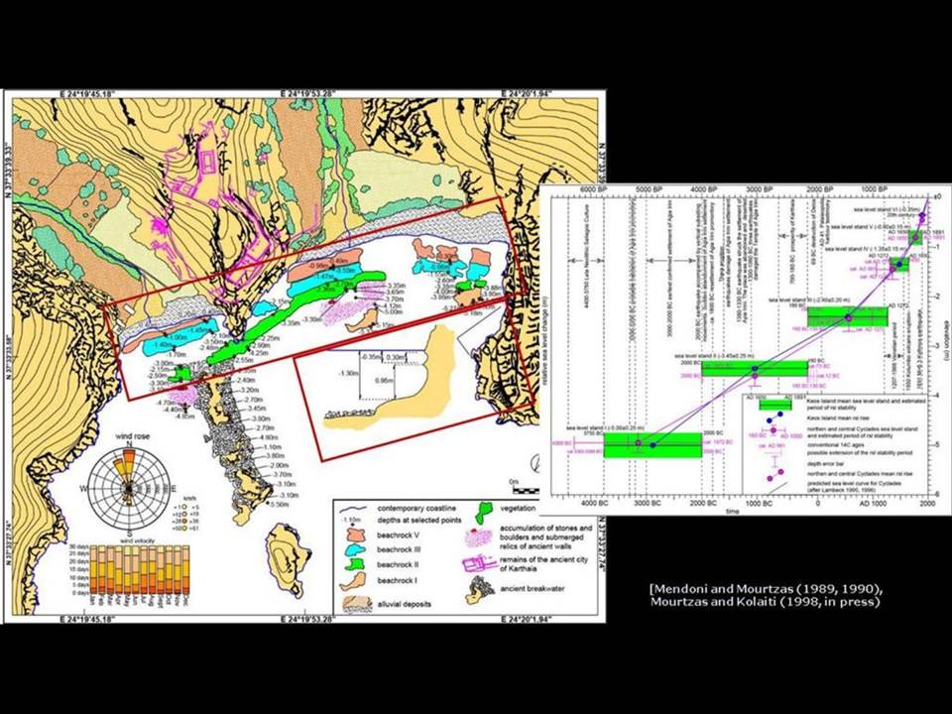Select the 'beachrock II' legend text
Screen dimensions: 952x714
pyautogui.click(x=398, y=564)
